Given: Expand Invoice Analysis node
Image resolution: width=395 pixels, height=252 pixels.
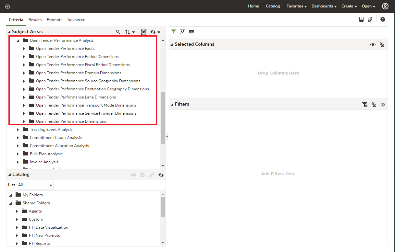Looking at the screenshot, I should 18,162.
